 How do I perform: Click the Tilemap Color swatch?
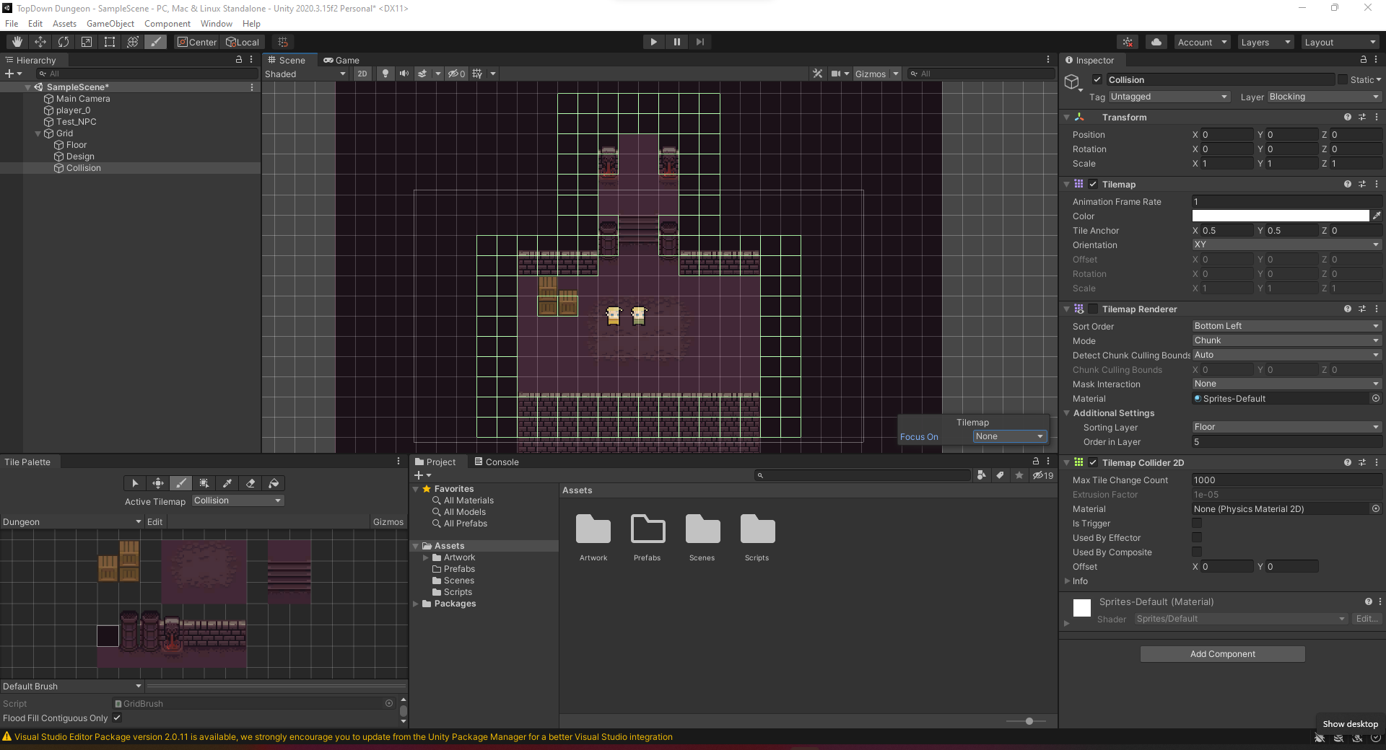pyautogui.click(x=1280, y=216)
